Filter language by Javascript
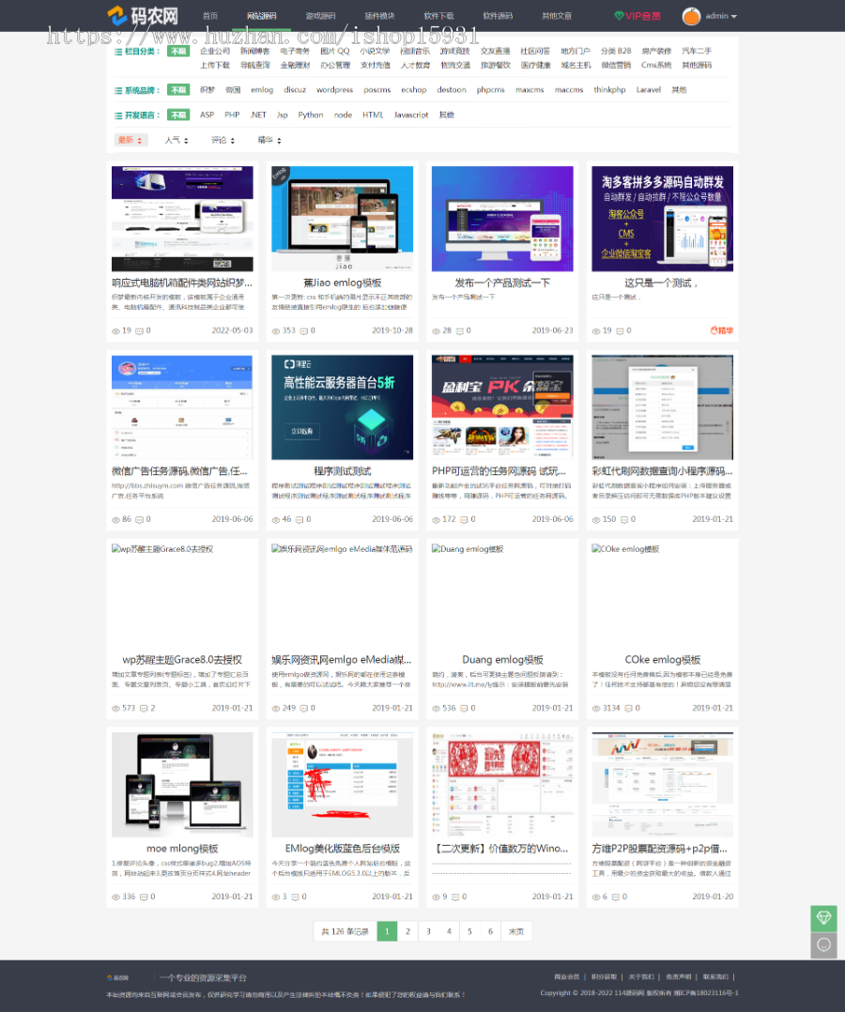This screenshot has height=1012, width=845. (x=411, y=115)
